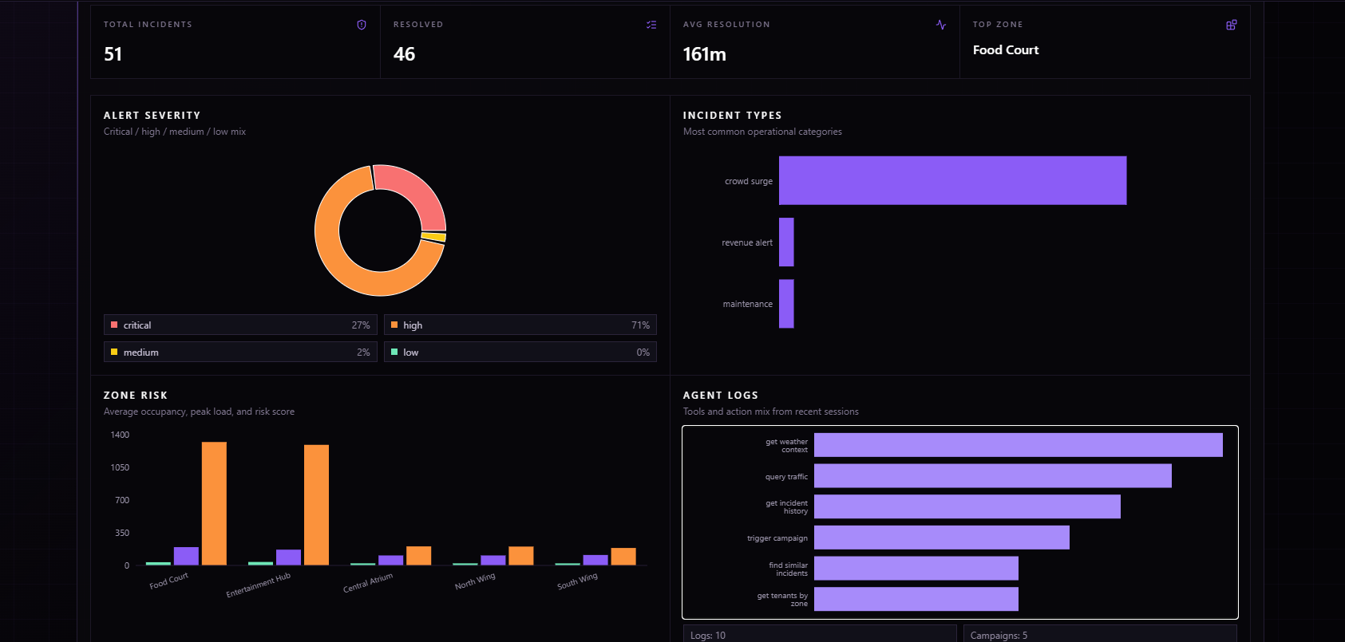The width and height of the screenshot is (1345, 642).
Task: Click the maintenance incident bar
Action: coord(786,303)
